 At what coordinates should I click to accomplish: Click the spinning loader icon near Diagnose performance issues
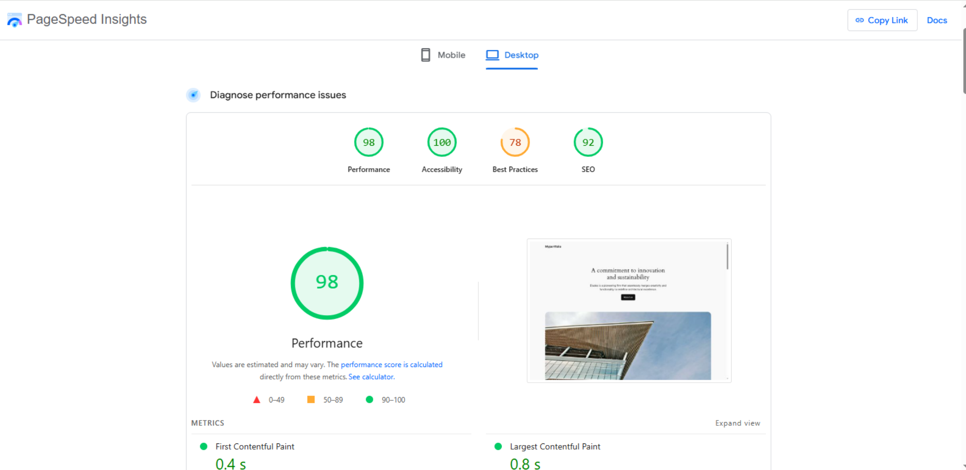click(x=193, y=95)
